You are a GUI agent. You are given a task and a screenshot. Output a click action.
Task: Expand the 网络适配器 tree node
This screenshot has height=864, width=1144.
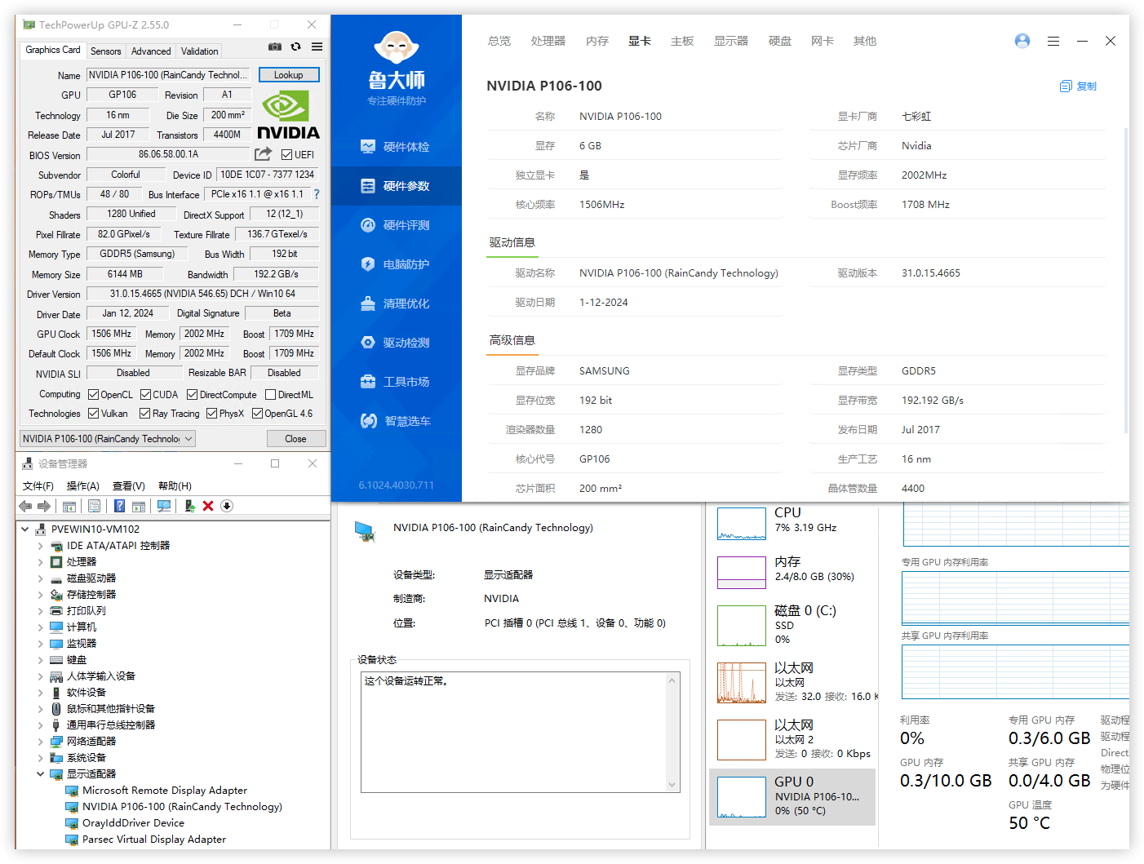point(40,741)
